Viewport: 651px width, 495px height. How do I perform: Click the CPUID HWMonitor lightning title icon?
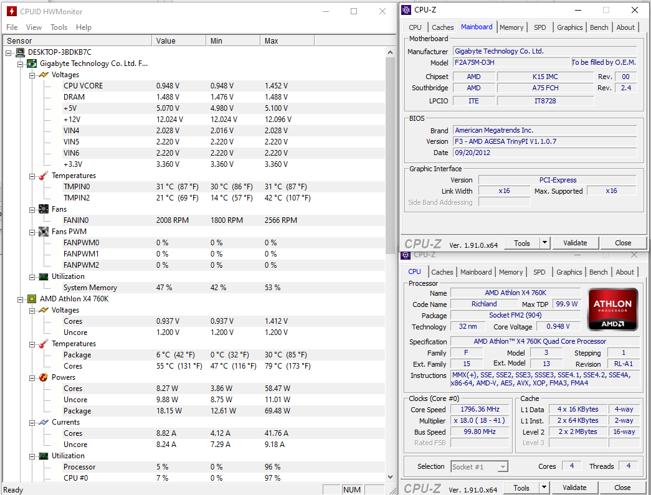(12, 11)
